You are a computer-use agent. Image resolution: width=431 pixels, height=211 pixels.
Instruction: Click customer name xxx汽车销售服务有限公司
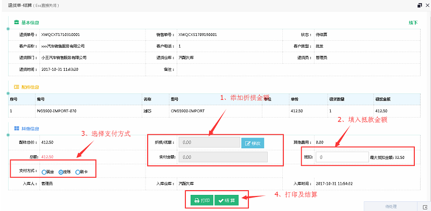63,46
